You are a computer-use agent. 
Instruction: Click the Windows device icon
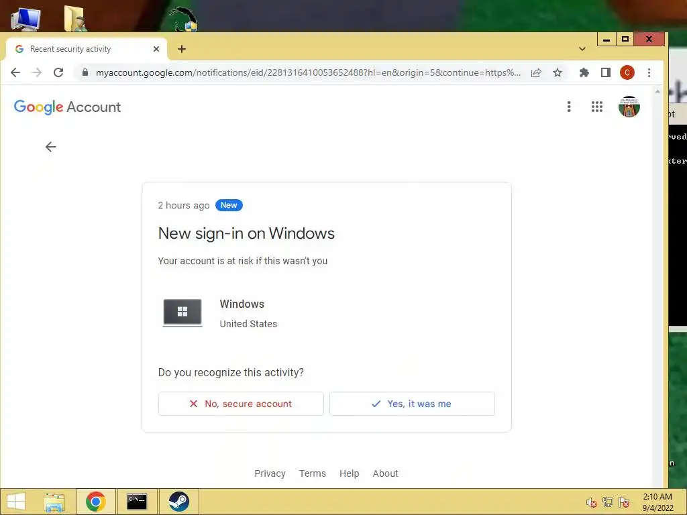coord(182,312)
